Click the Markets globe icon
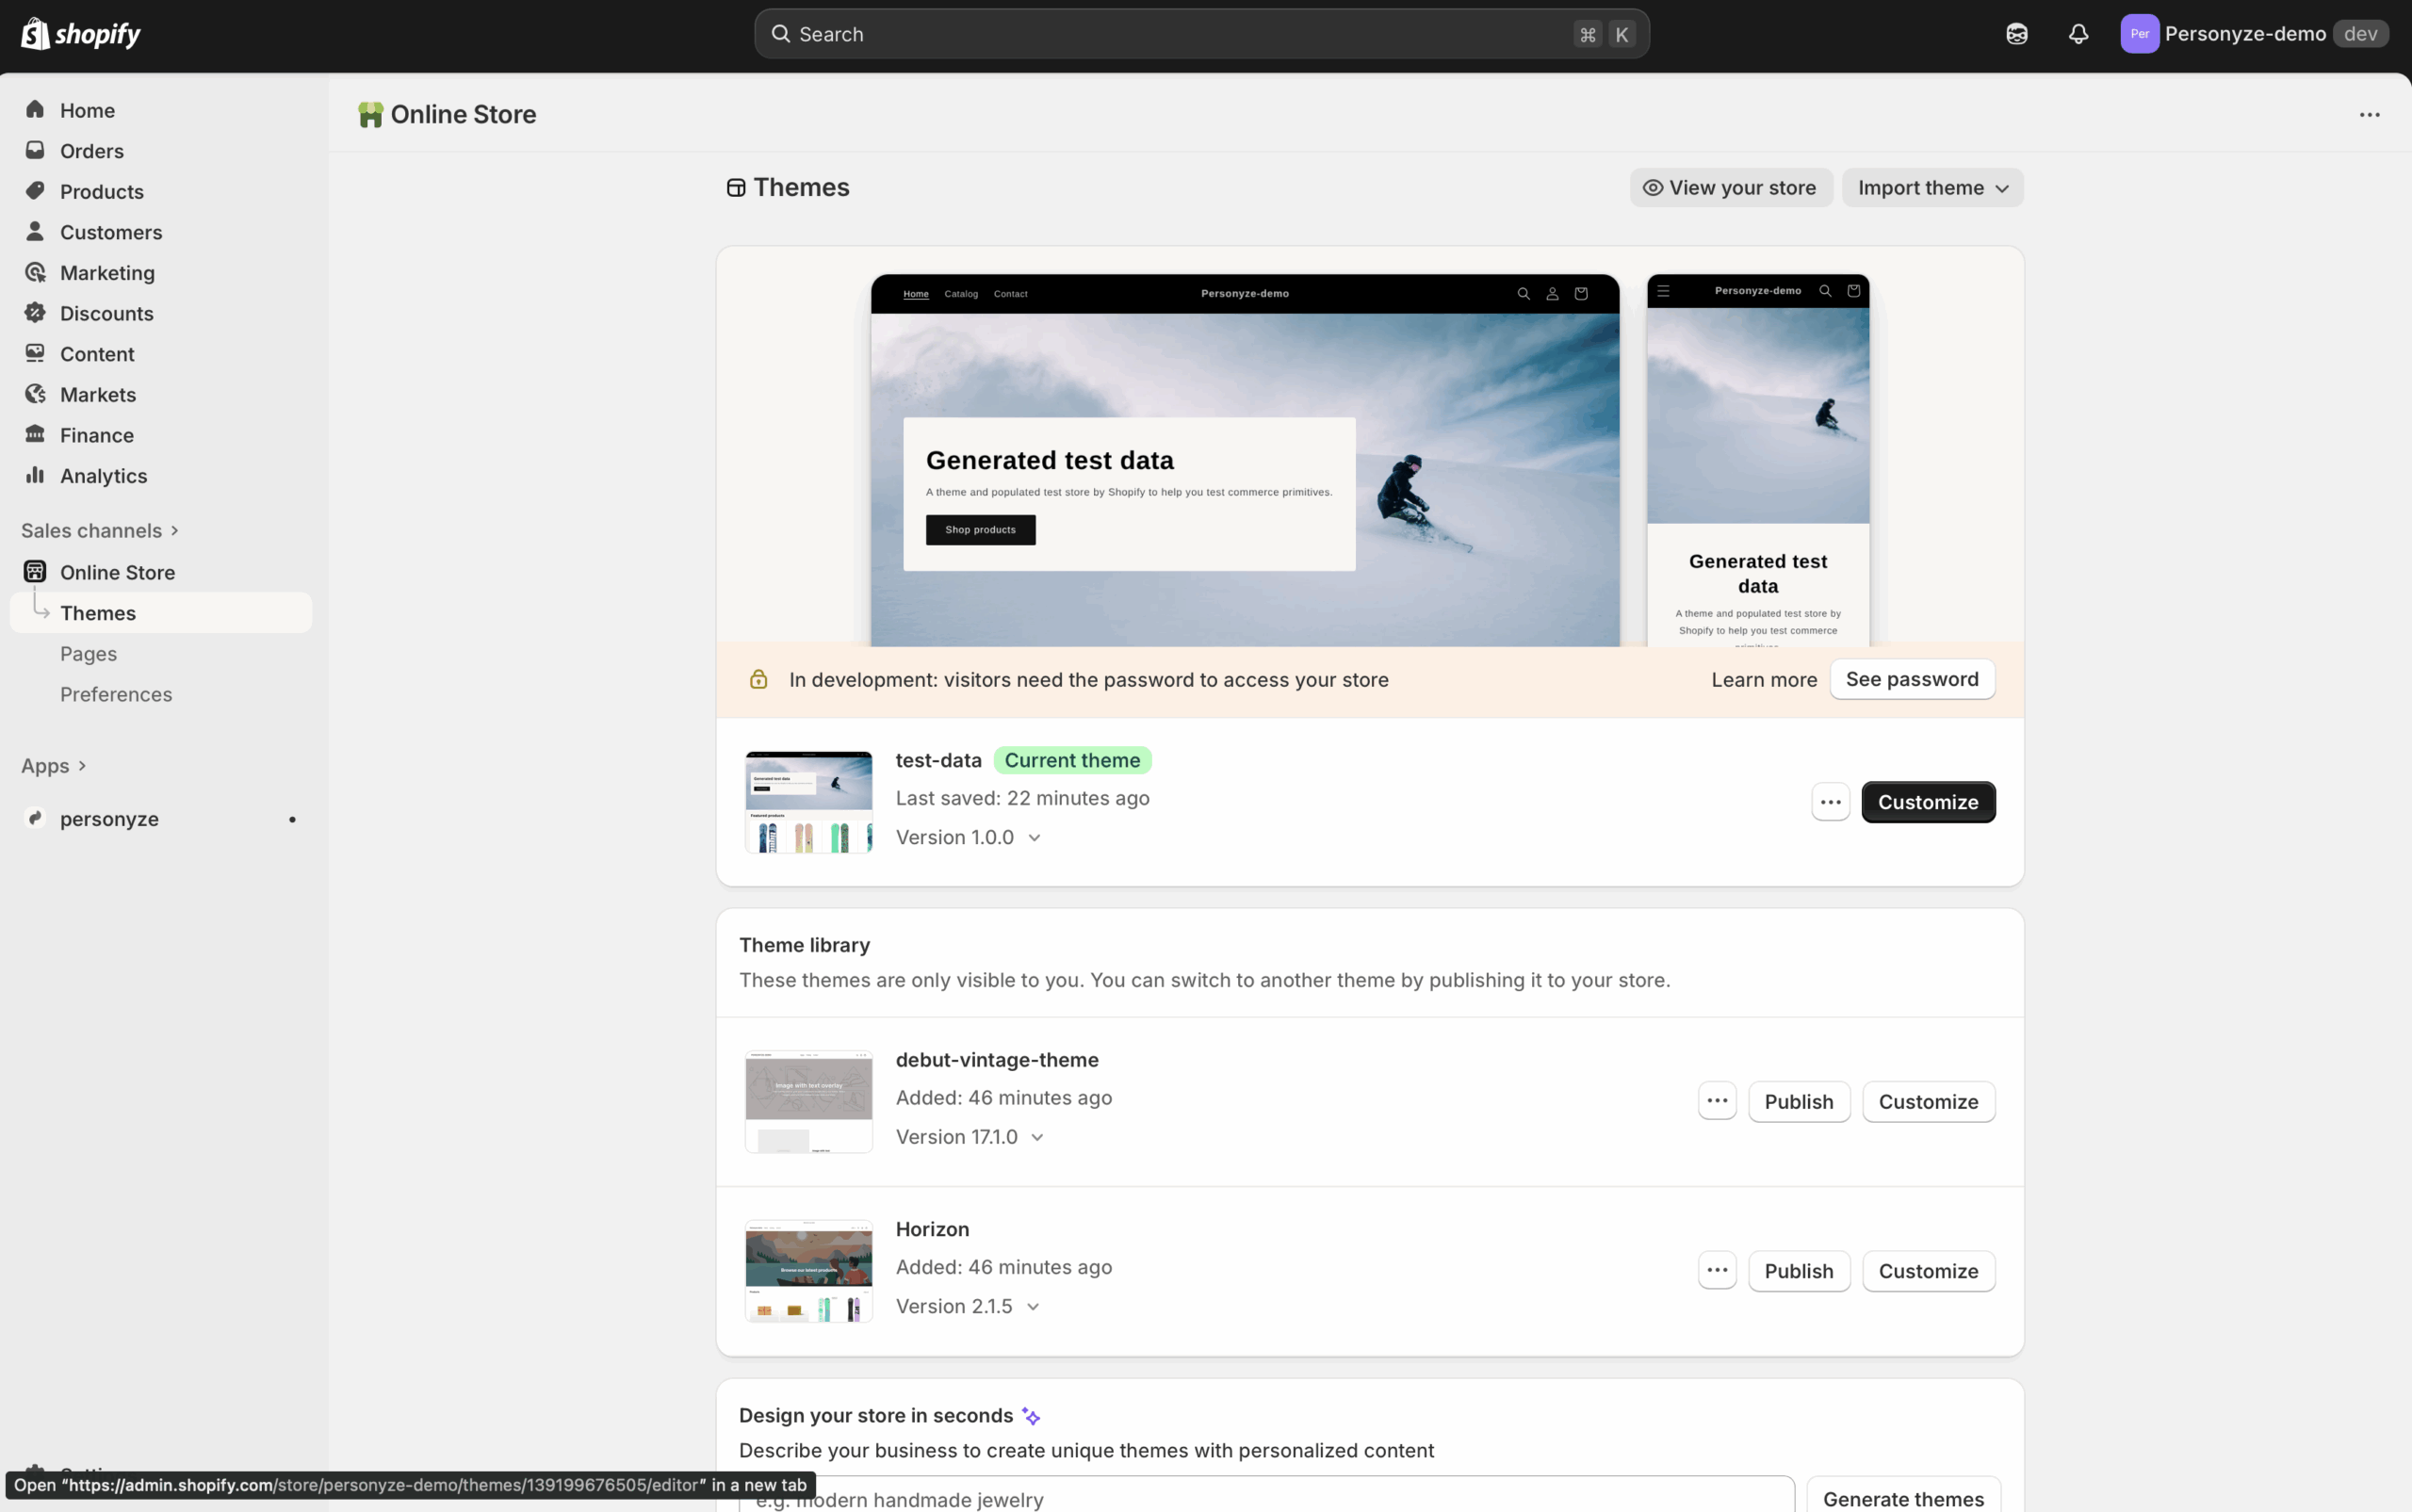 coord(35,394)
